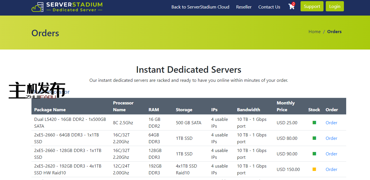Click green stock square for 128GB DDR3 server
This screenshot has width=370, height=180.
(x=314, y=154)
